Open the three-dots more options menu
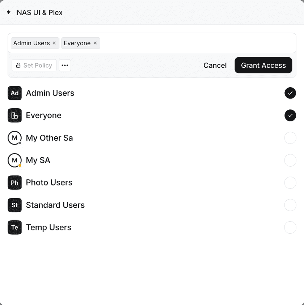This screenshot has height=305, width=304. (65, 65)
